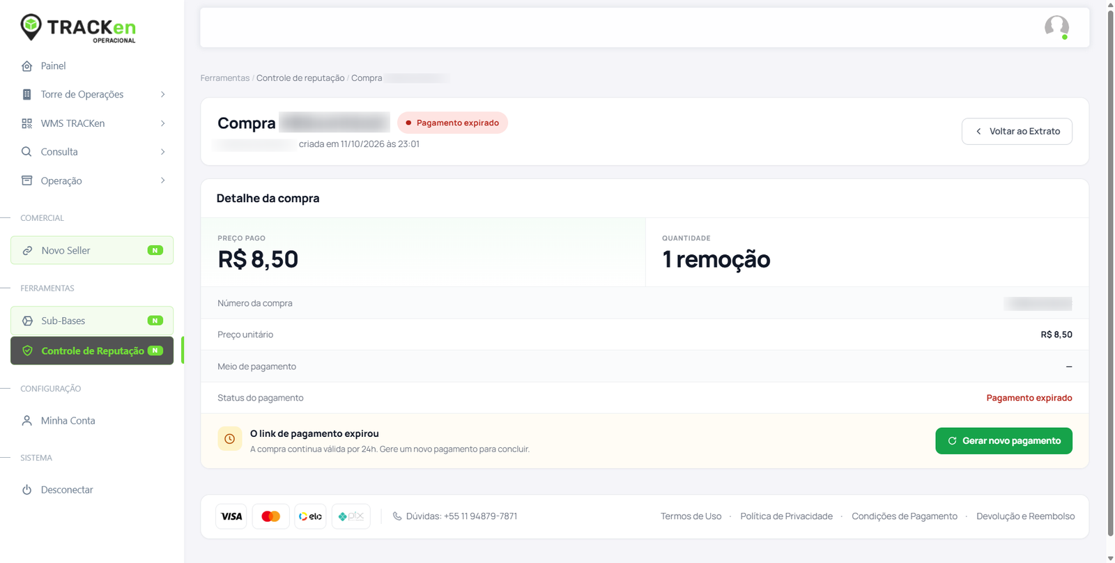
Task: Expand Operação submenu chevron
Action: pos(162,180)
